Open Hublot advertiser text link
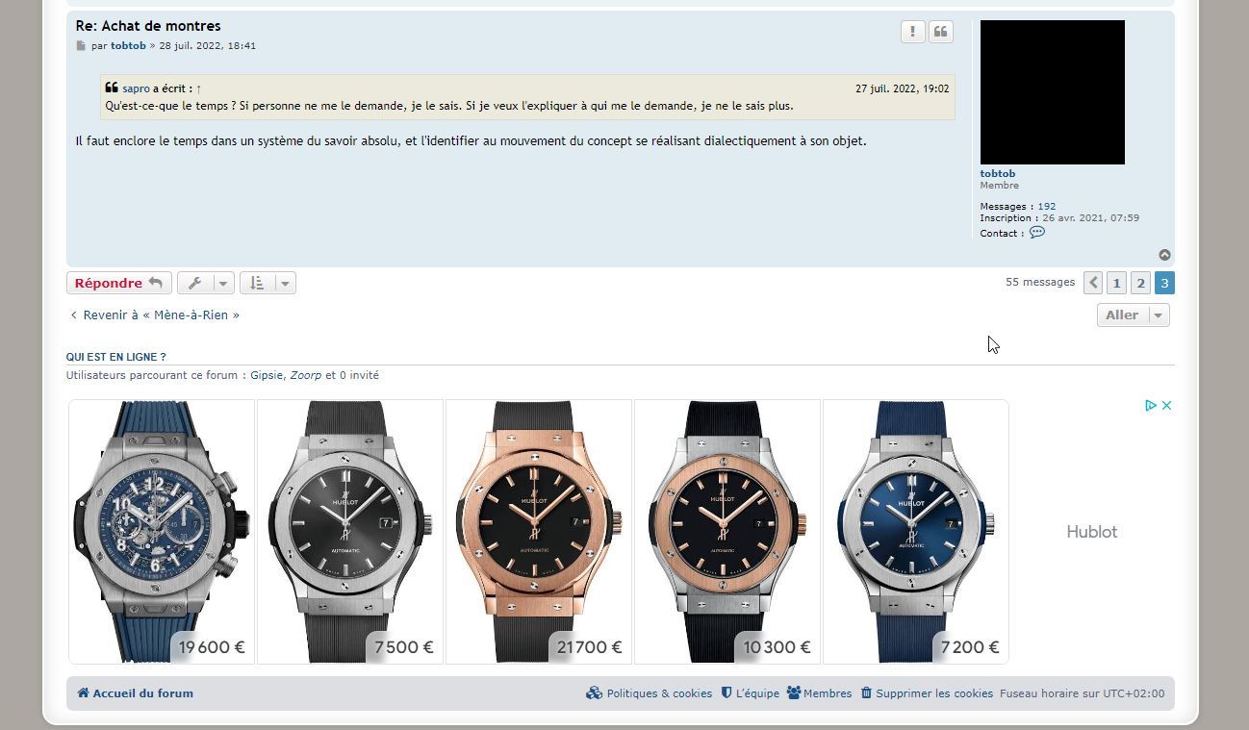1249x730 pixels. tap(1092, 532)
